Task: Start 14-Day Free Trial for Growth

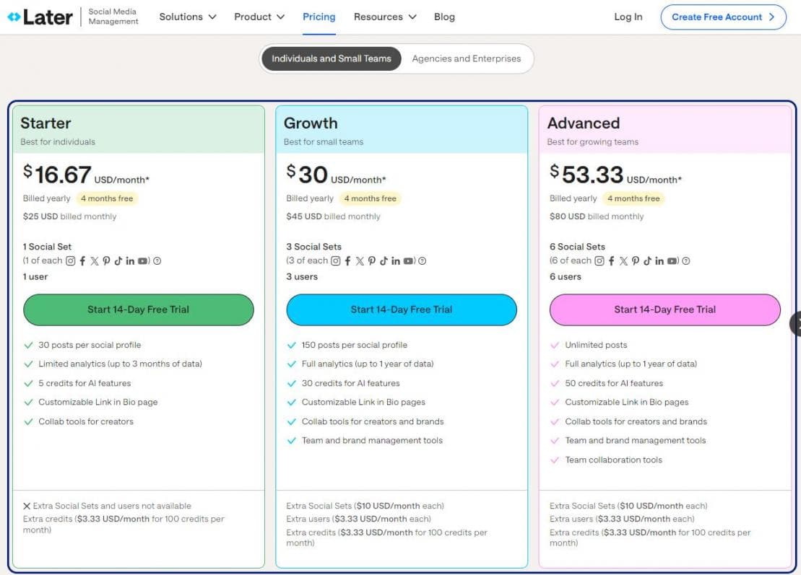Action: (401, 310)
